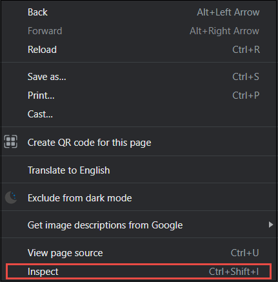The width and height of the screenshot is (278, 282).
Task: Click the Ctrl+P shortcut label
Action: pos(246,96)
